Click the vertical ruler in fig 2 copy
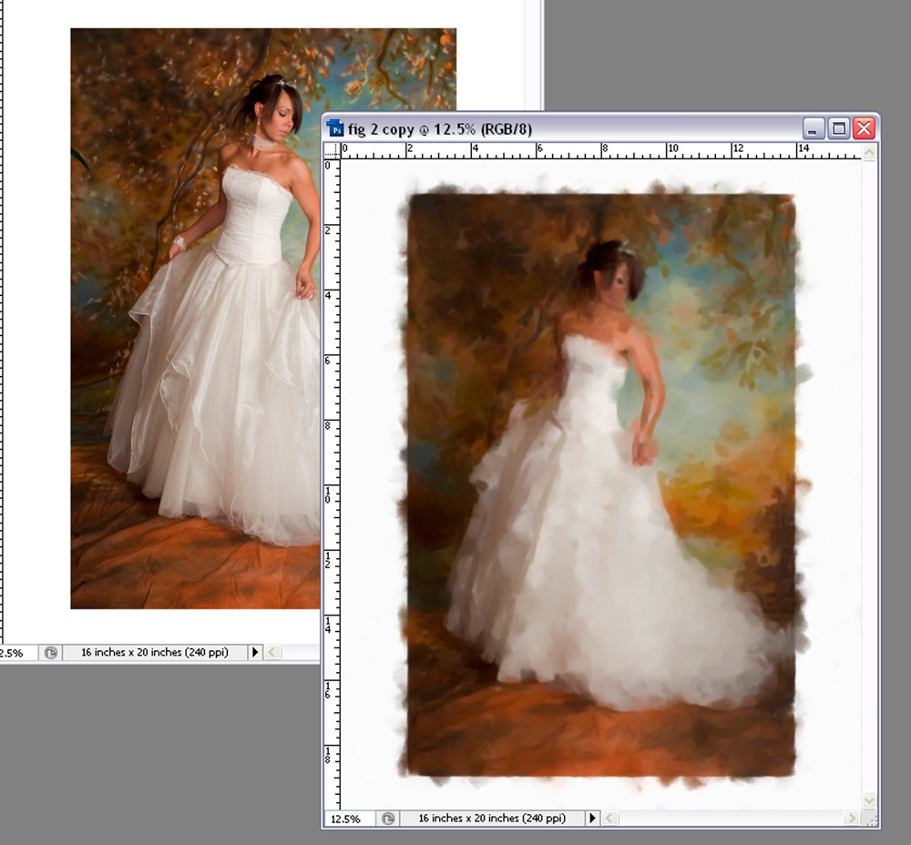 click(332, 485)
